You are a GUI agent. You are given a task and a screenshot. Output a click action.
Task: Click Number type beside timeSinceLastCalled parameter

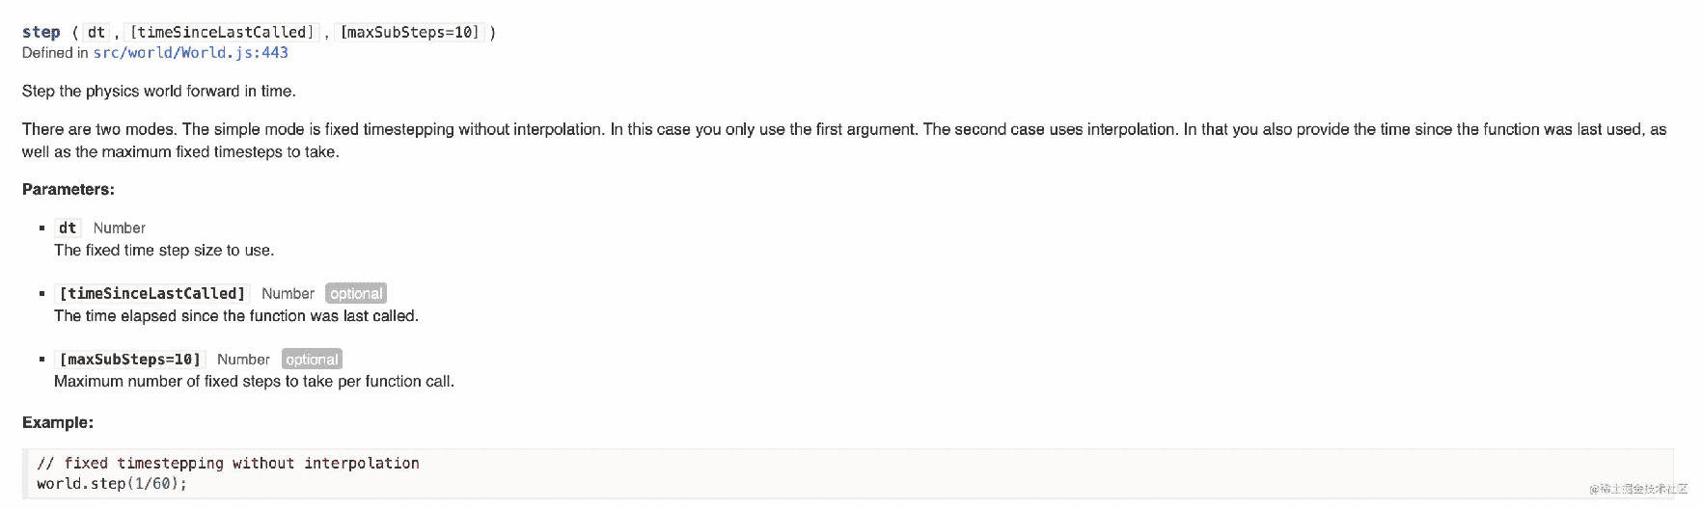[288, 294]
